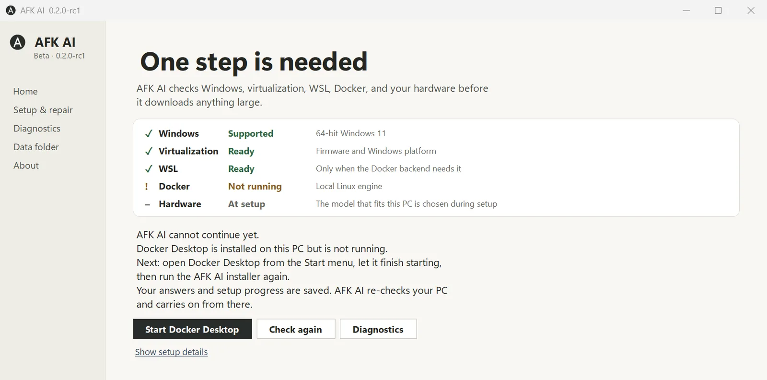
Task: Expand Show setup details link
Action: pyautogui.click(x=171, y=352)
